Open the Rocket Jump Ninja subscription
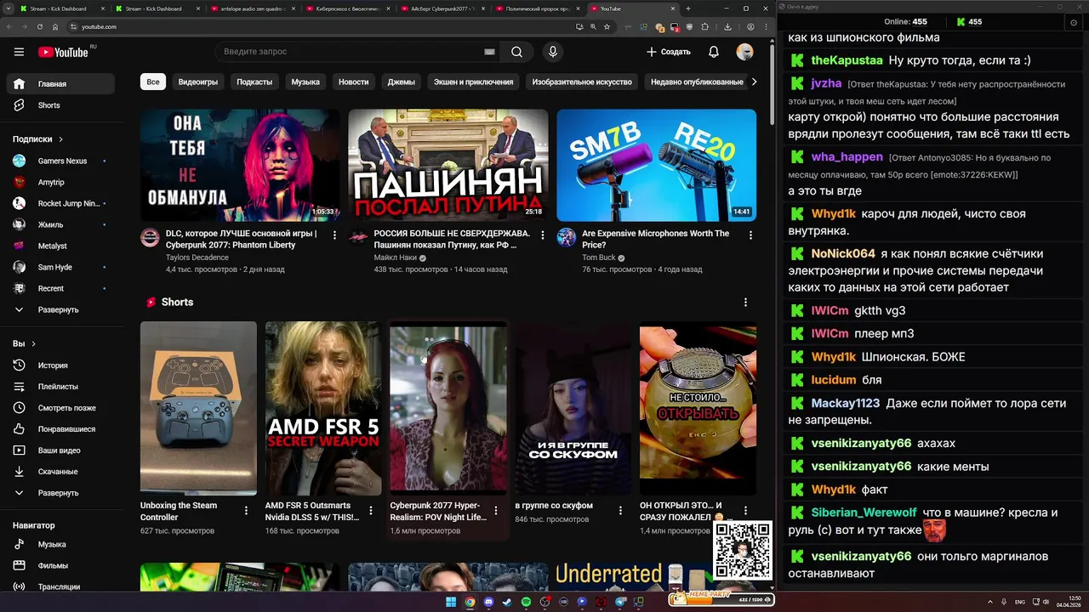1089x612 pixels. pos(60,203)
